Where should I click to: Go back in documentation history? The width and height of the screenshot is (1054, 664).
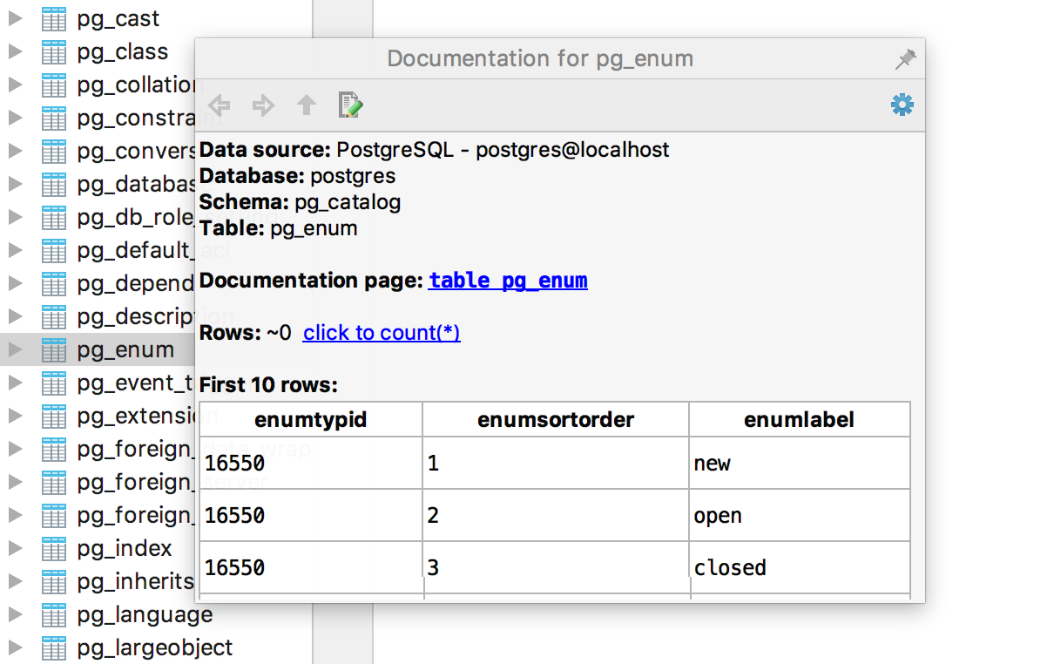pyautogui.click(x=220, y=106)
